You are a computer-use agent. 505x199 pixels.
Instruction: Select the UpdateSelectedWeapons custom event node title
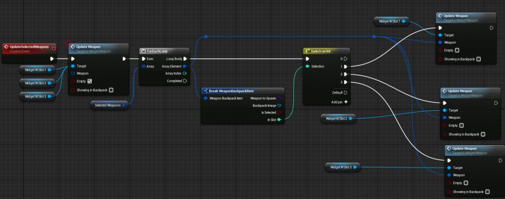[29, 47]
